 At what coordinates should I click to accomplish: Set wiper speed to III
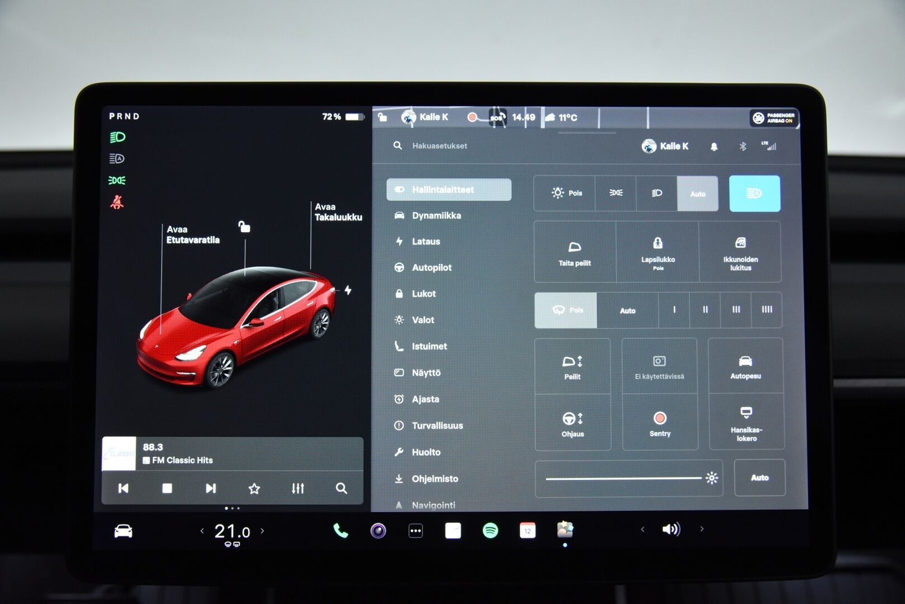click(x=736, y=310)
